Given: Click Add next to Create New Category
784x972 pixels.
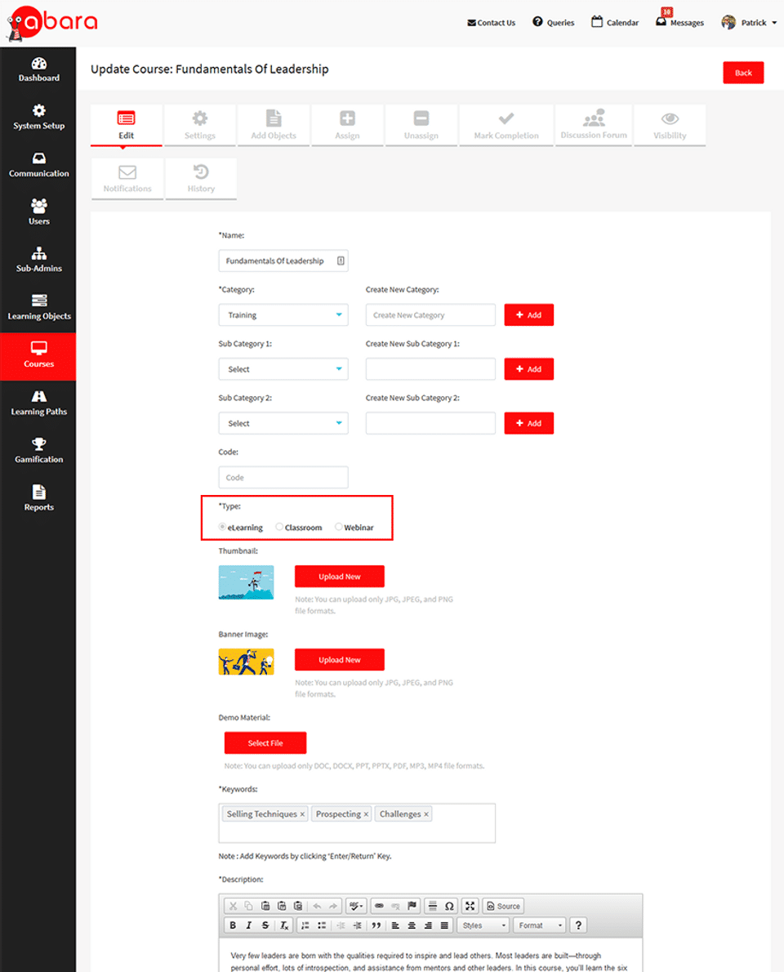Looking at the screenshot, I should 528,315.
